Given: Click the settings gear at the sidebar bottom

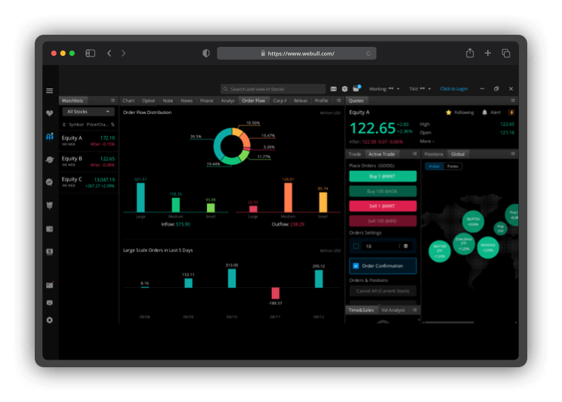Looking at the screenshot, I should point(50,320).
